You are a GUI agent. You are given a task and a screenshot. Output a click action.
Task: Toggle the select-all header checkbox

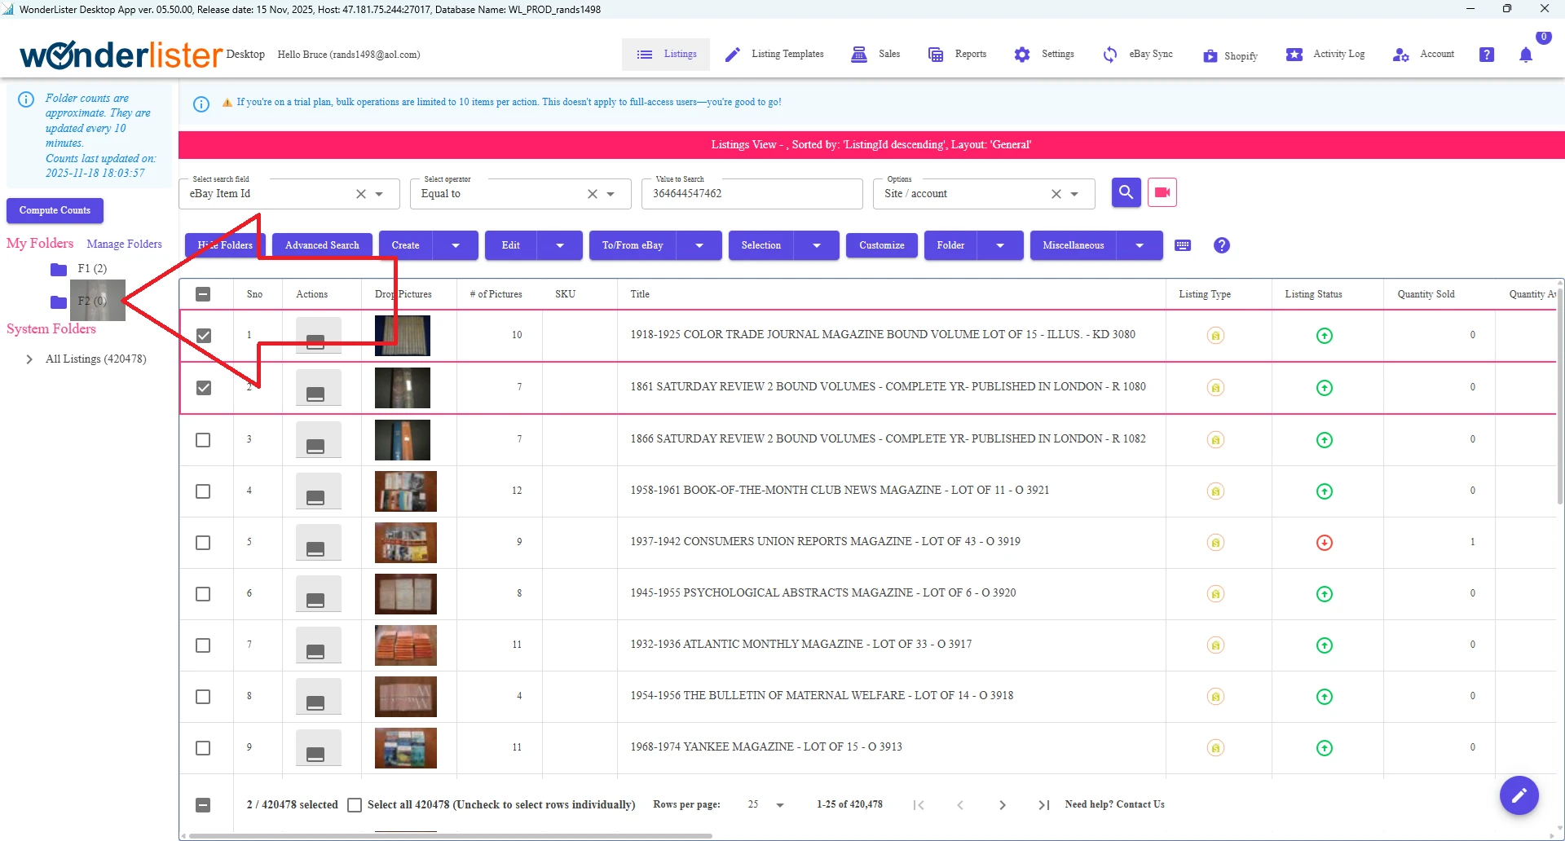[x=203, y=293]
